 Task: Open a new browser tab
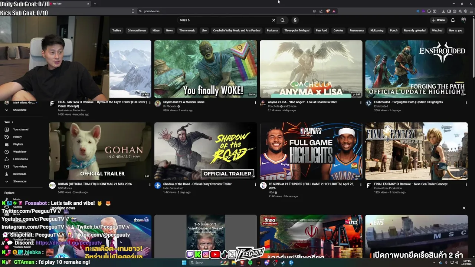click(95, 4)
